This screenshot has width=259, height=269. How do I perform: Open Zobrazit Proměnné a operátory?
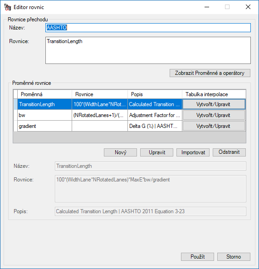[x=210, y=73]
